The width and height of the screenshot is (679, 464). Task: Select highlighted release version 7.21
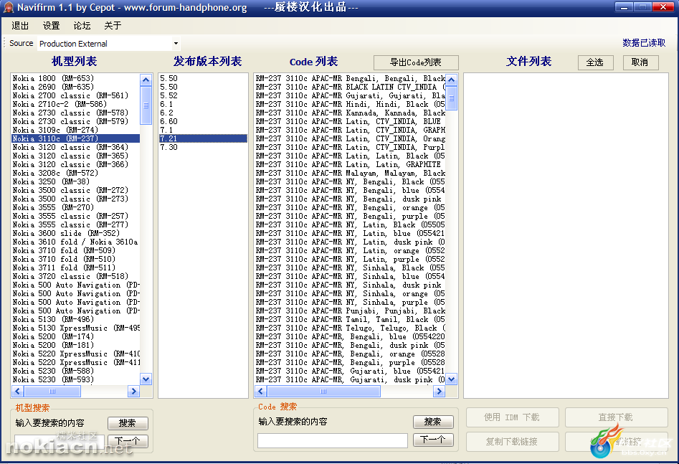coord(203,138)
